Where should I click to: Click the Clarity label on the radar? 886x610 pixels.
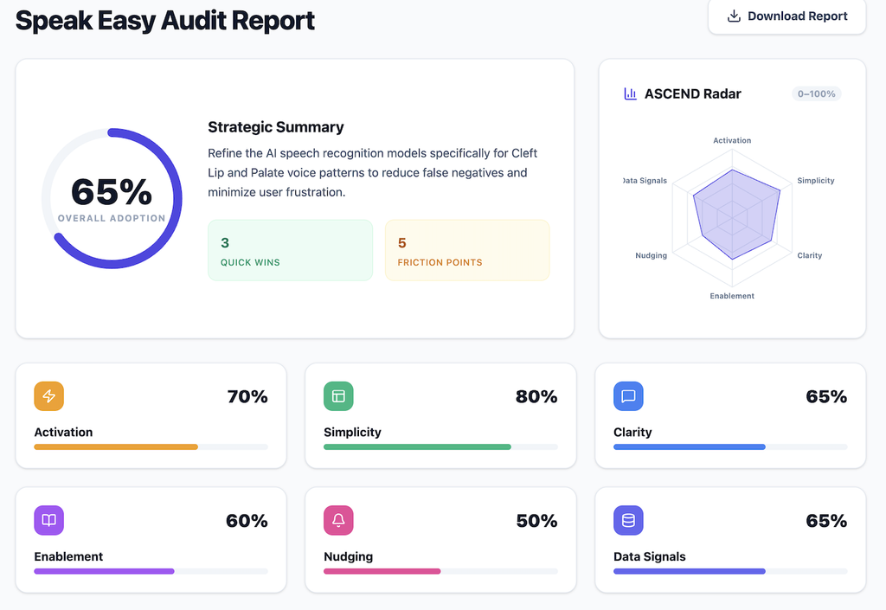tap(809, 255)
